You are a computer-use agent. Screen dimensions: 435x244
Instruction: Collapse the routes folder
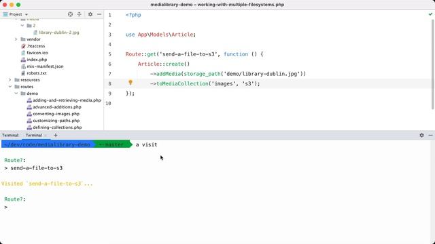pos(10,87)
